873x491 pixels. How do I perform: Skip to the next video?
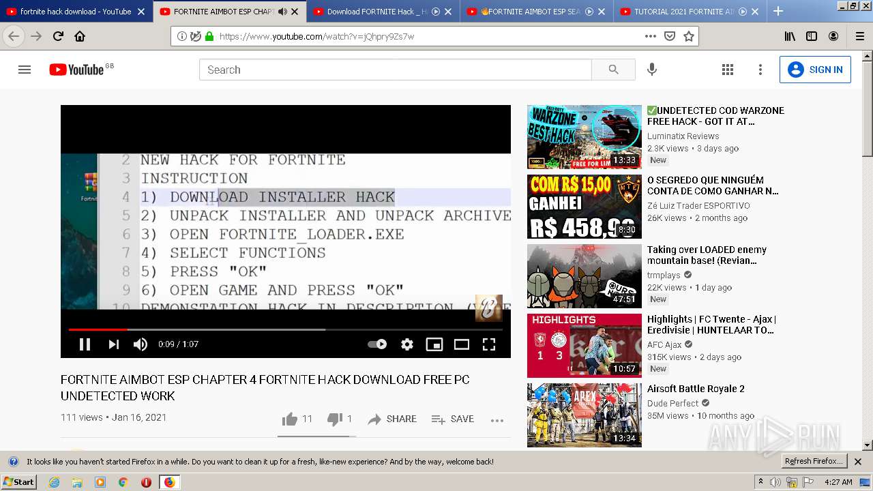[x=113, y=344]
